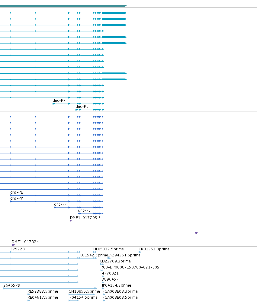The width and height of the screenshot is (257, 302).
Task: Select the RE52383.5prime EST label
Action: pos(43,291)
